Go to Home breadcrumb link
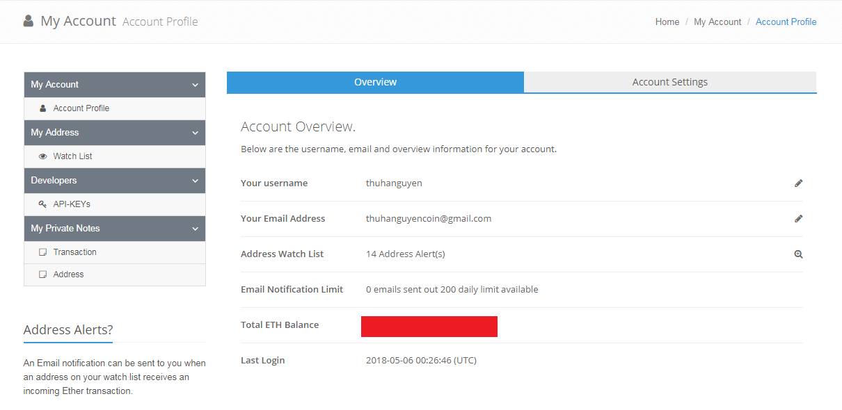This screenshot has width=842, height=410. [667, 22]
